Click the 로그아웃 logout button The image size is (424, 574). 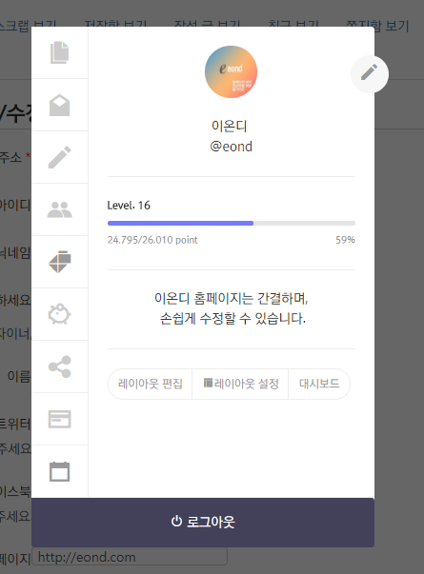pyautogui.click(x=203, y=522)
